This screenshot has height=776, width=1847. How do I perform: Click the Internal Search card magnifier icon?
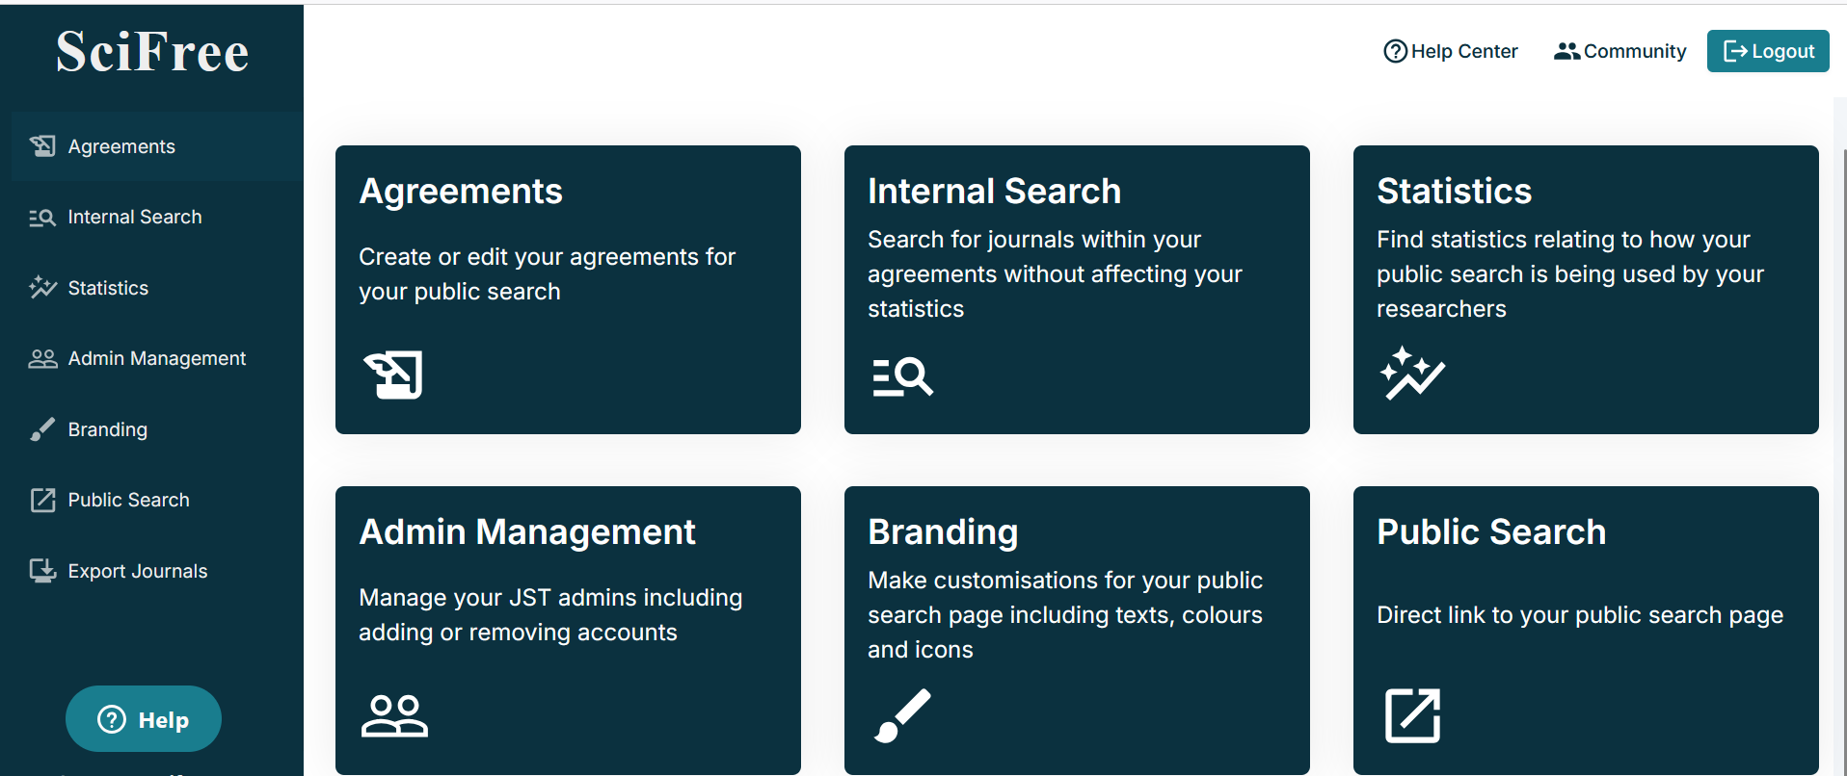click(x=902, y=376)
